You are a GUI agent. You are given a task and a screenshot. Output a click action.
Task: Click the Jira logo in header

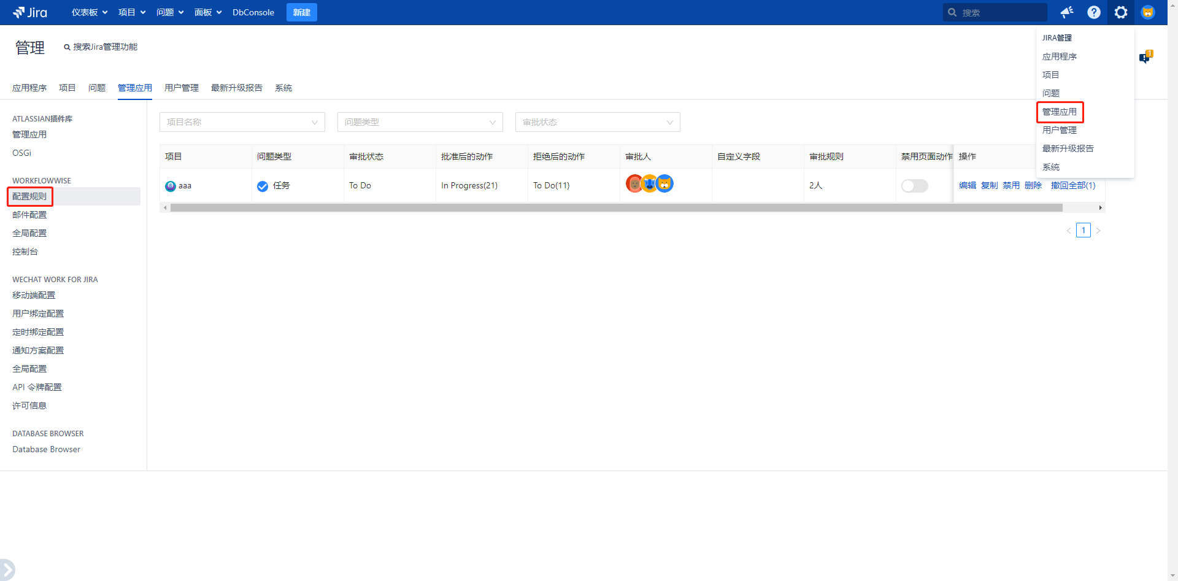pos(30,12)
